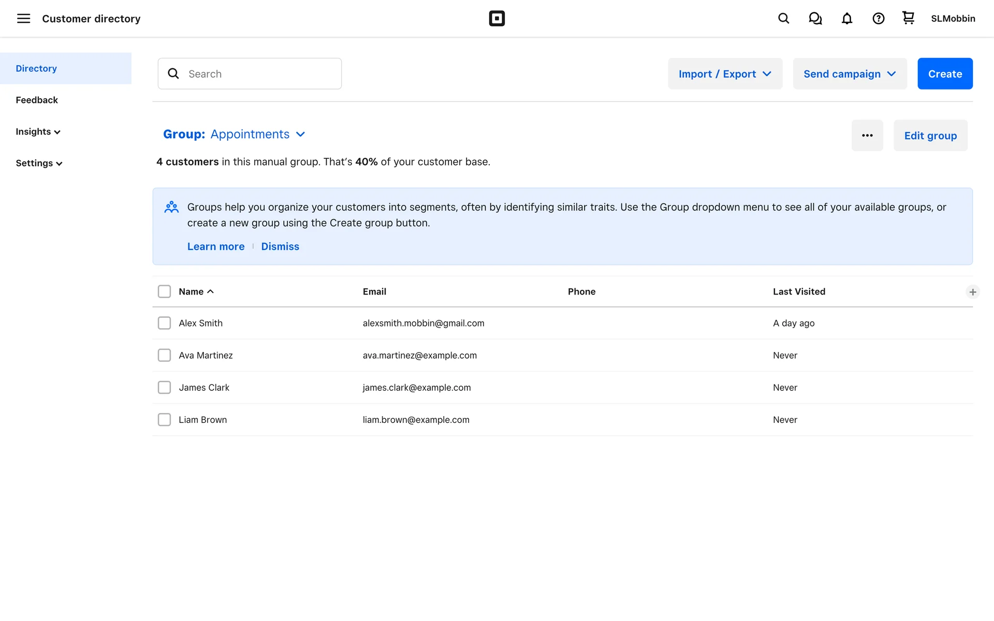Go to Feedback in sidebar
Viewport: 994px width, 621px height.
click(x=37, y=100)
